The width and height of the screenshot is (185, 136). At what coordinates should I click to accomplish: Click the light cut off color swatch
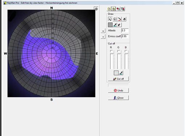pyautogui.click(x=116, y=73)
